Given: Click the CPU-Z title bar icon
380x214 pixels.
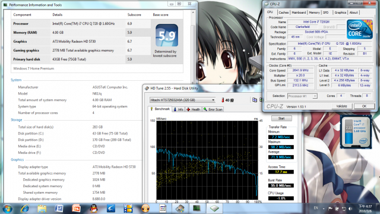Looking at the screenshot, I should point(267,4).
